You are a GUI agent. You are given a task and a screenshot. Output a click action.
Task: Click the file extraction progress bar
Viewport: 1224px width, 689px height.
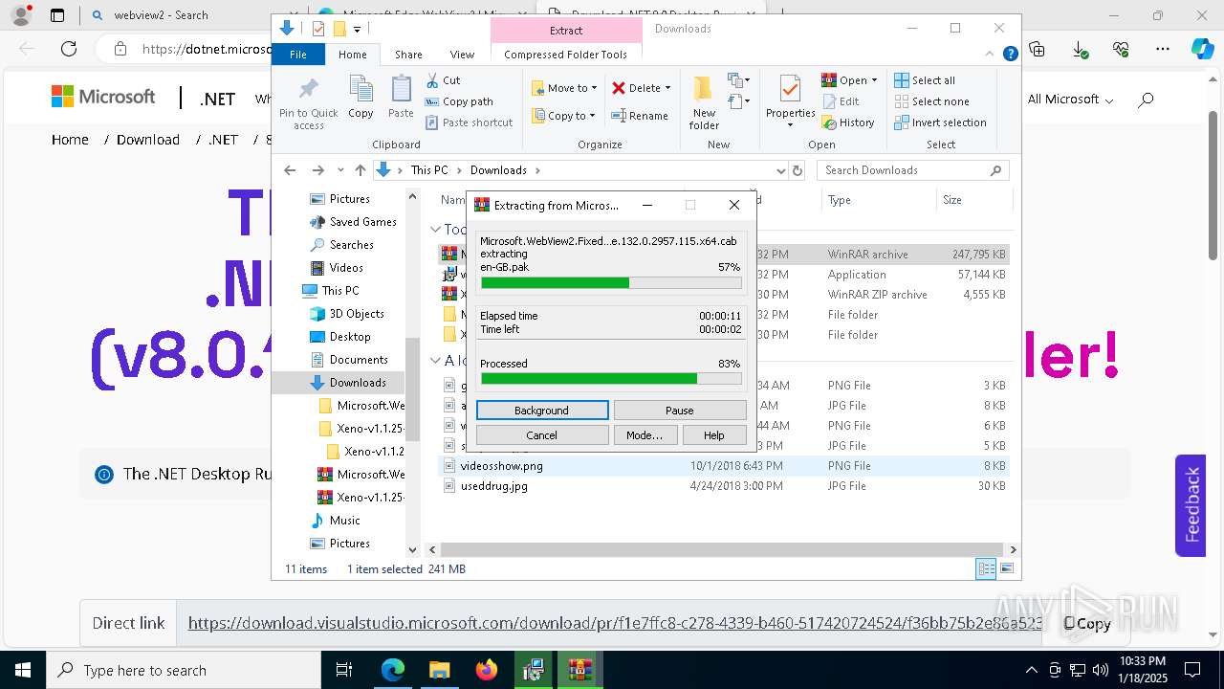tap(611, 283)
